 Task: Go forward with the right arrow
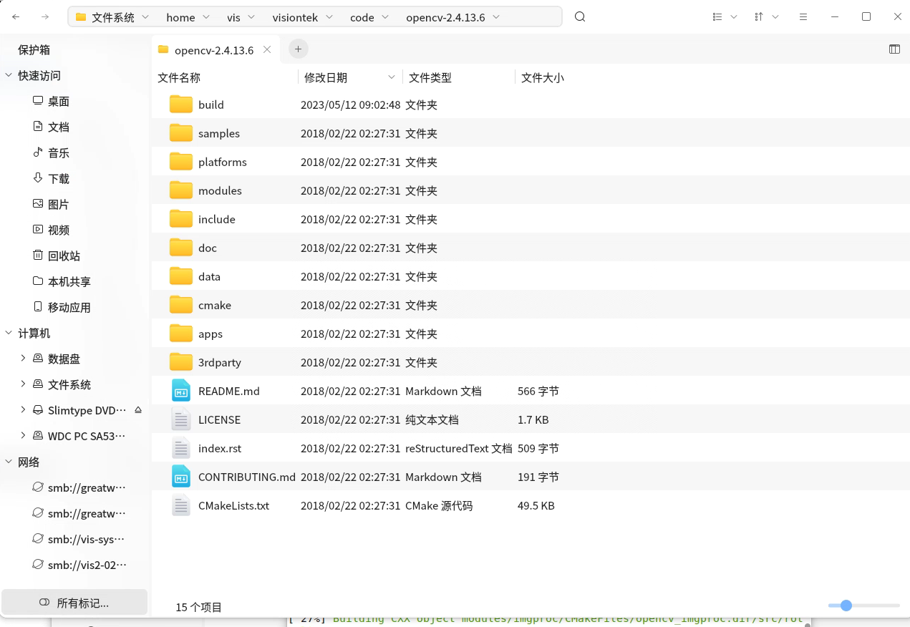[x=45, y=16]
